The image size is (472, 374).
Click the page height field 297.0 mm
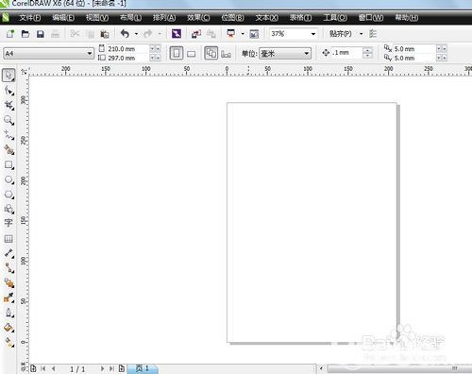[127, 58]
